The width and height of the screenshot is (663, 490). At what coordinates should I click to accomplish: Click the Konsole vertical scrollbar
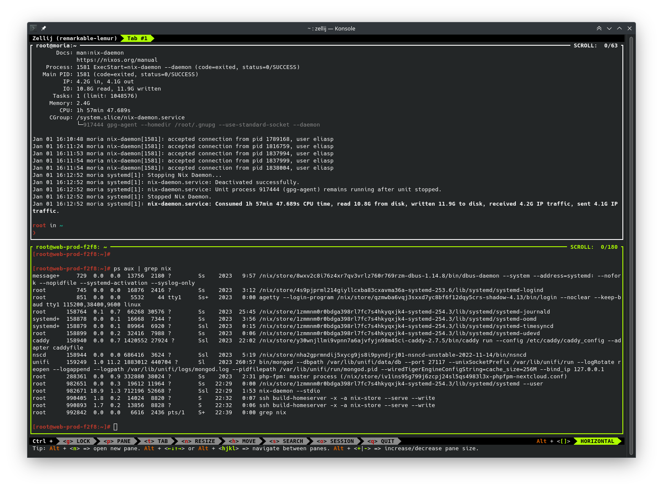pos(631,245)
